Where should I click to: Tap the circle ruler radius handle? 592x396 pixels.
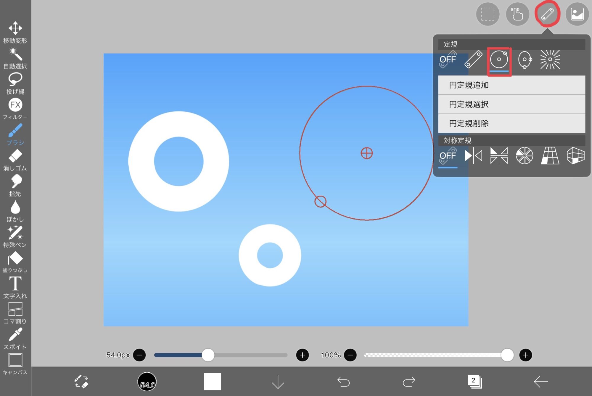(320, 202)
